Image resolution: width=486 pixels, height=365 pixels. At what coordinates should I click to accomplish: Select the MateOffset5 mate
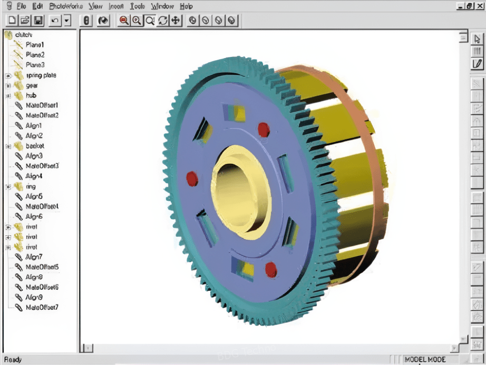(42, 267)
